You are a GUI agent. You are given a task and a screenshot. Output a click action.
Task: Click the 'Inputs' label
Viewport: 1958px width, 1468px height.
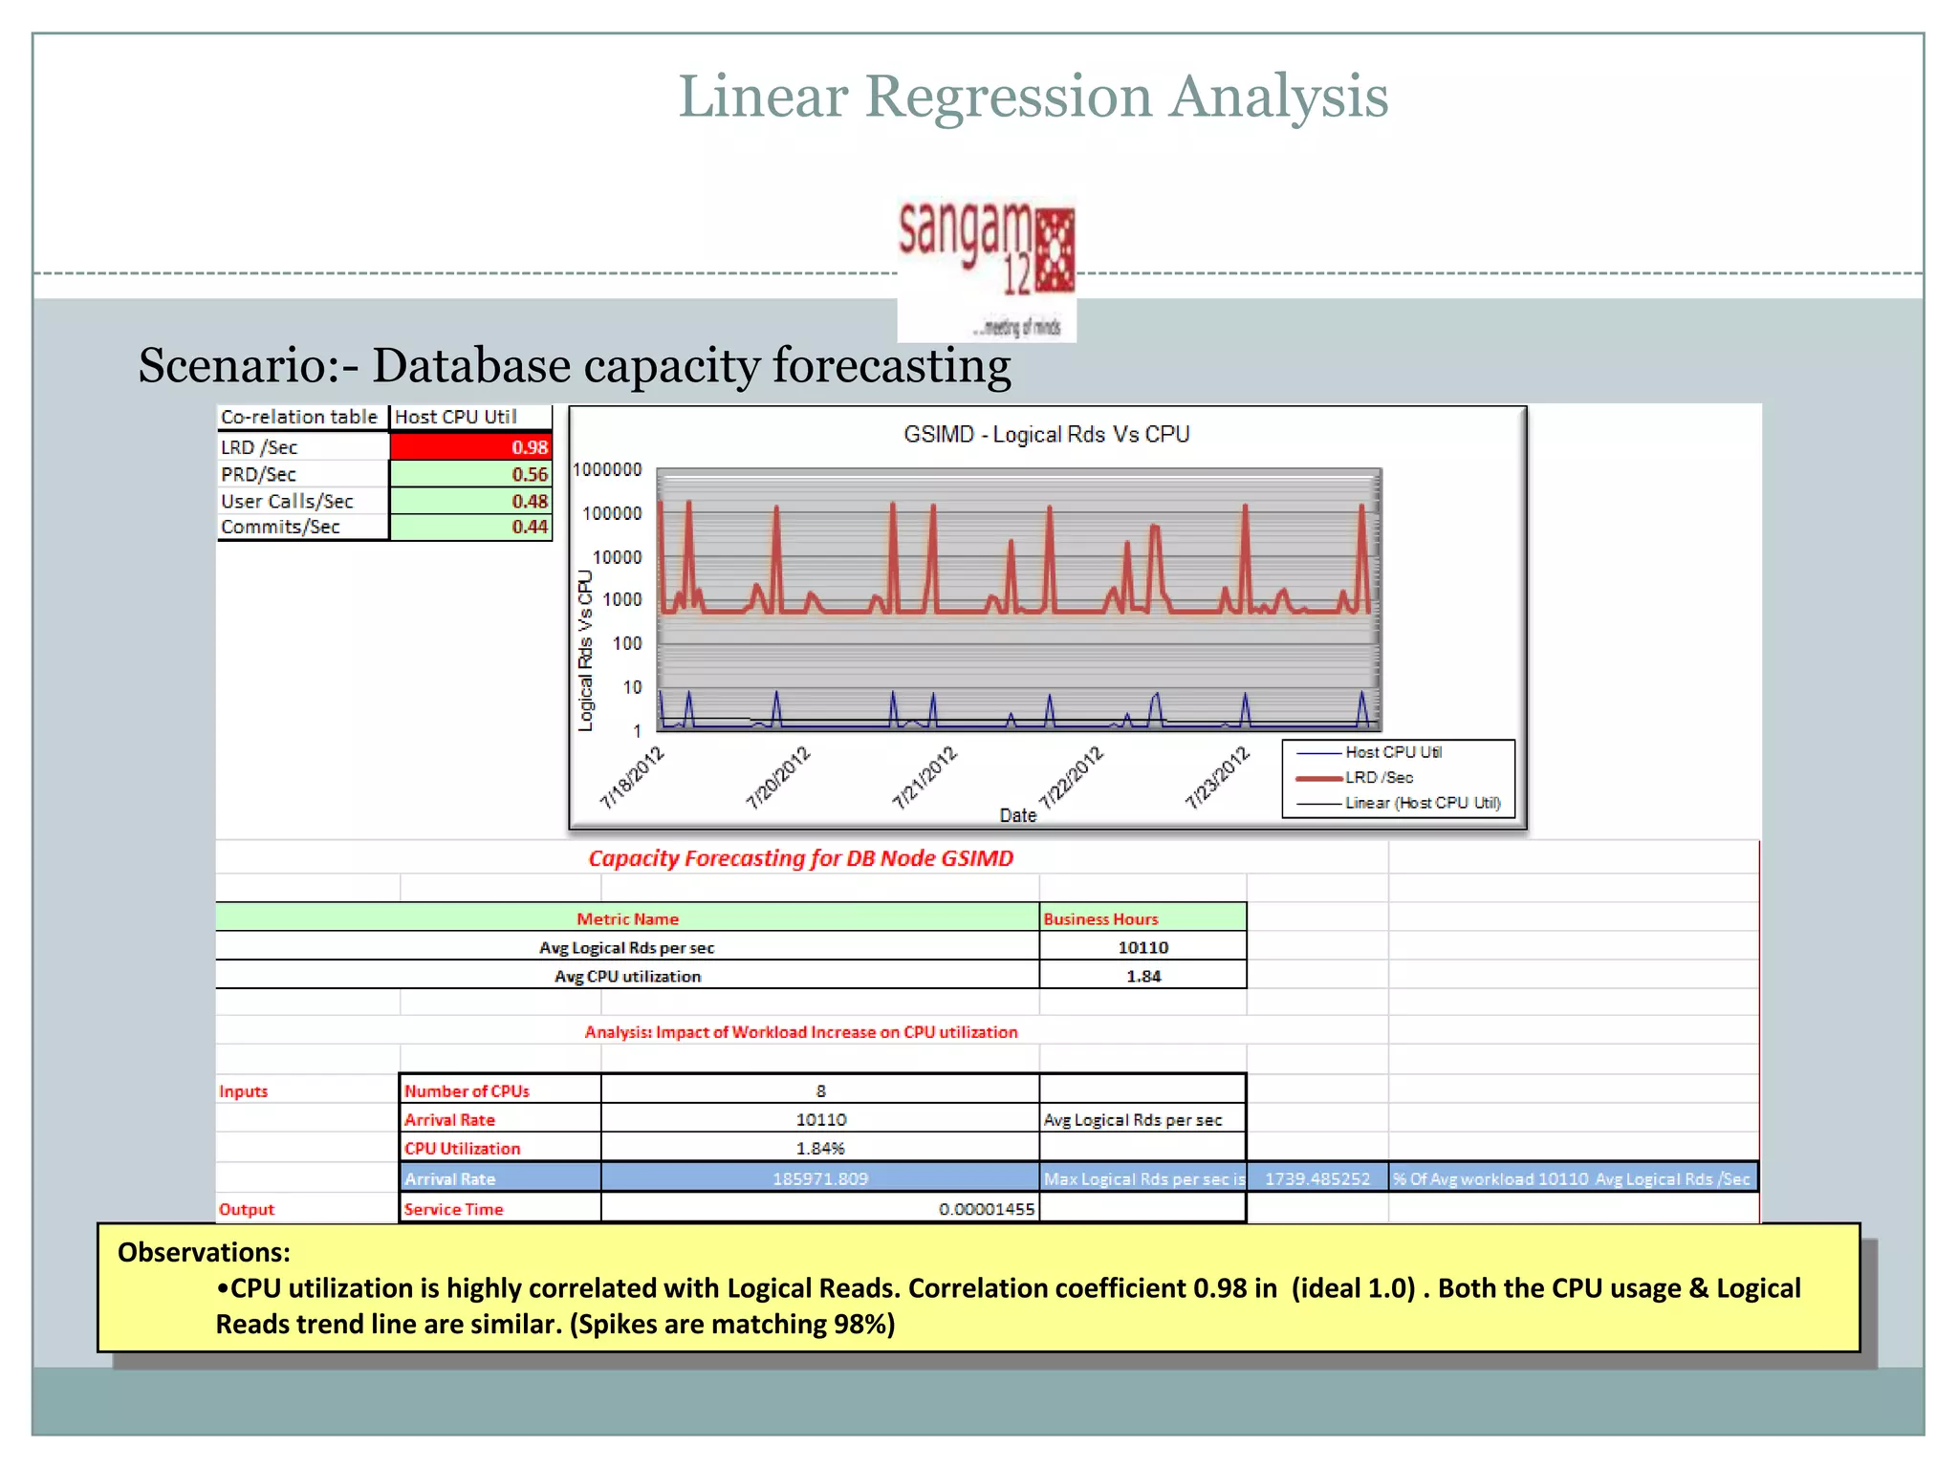click(x=244, y=1091)
